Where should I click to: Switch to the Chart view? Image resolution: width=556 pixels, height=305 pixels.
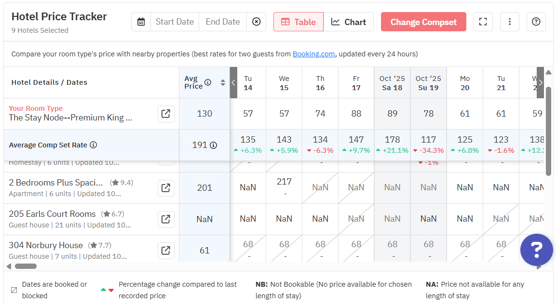click(349, 22)
